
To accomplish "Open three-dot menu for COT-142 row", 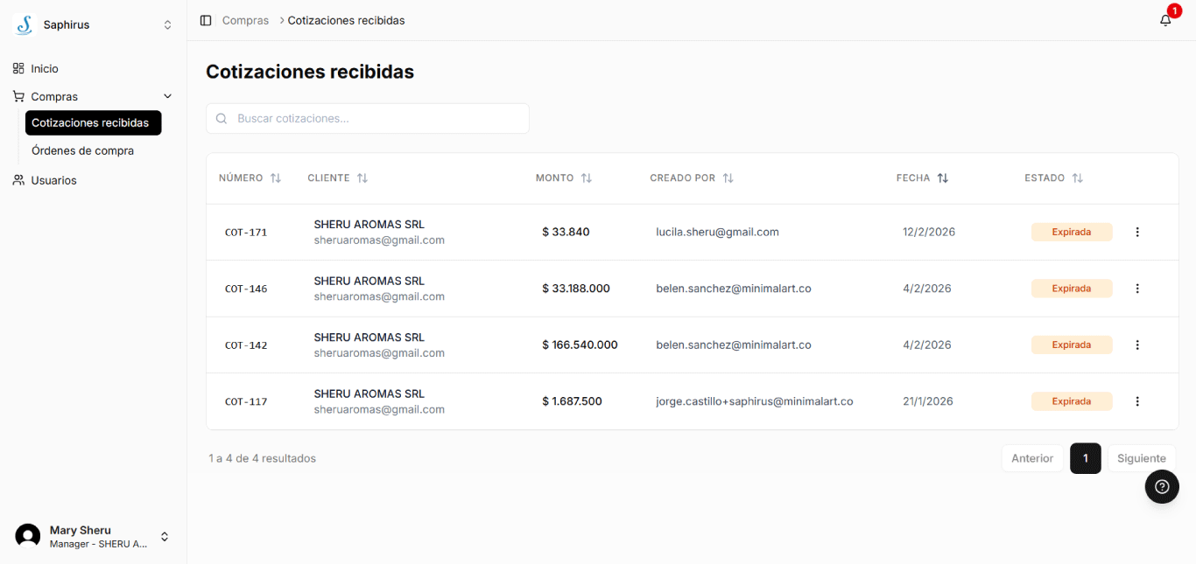I will [1137, 345].
